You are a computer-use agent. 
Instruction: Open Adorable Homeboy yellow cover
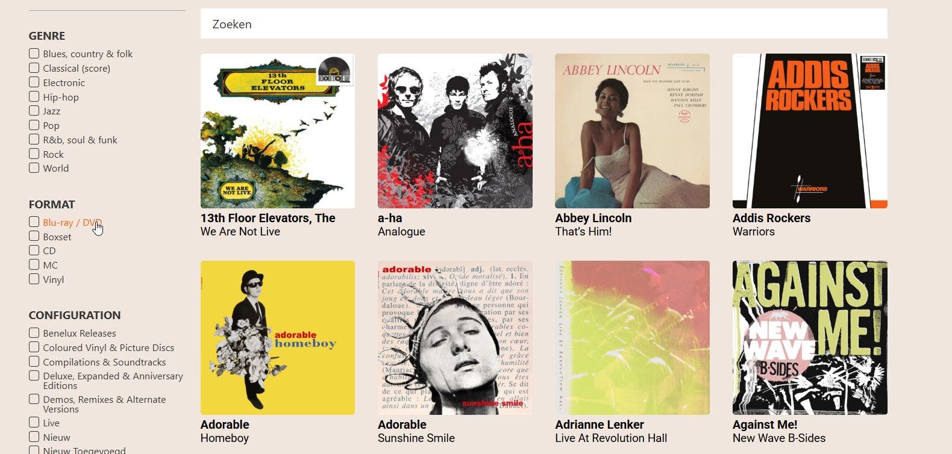[x=278, y=338]
